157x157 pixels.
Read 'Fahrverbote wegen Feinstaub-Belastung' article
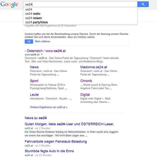pos(56,141)
